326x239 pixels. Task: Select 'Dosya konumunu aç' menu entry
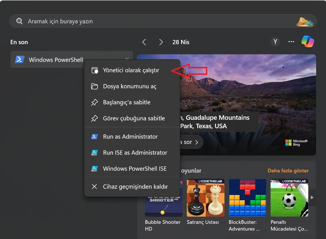pos(132,86)
